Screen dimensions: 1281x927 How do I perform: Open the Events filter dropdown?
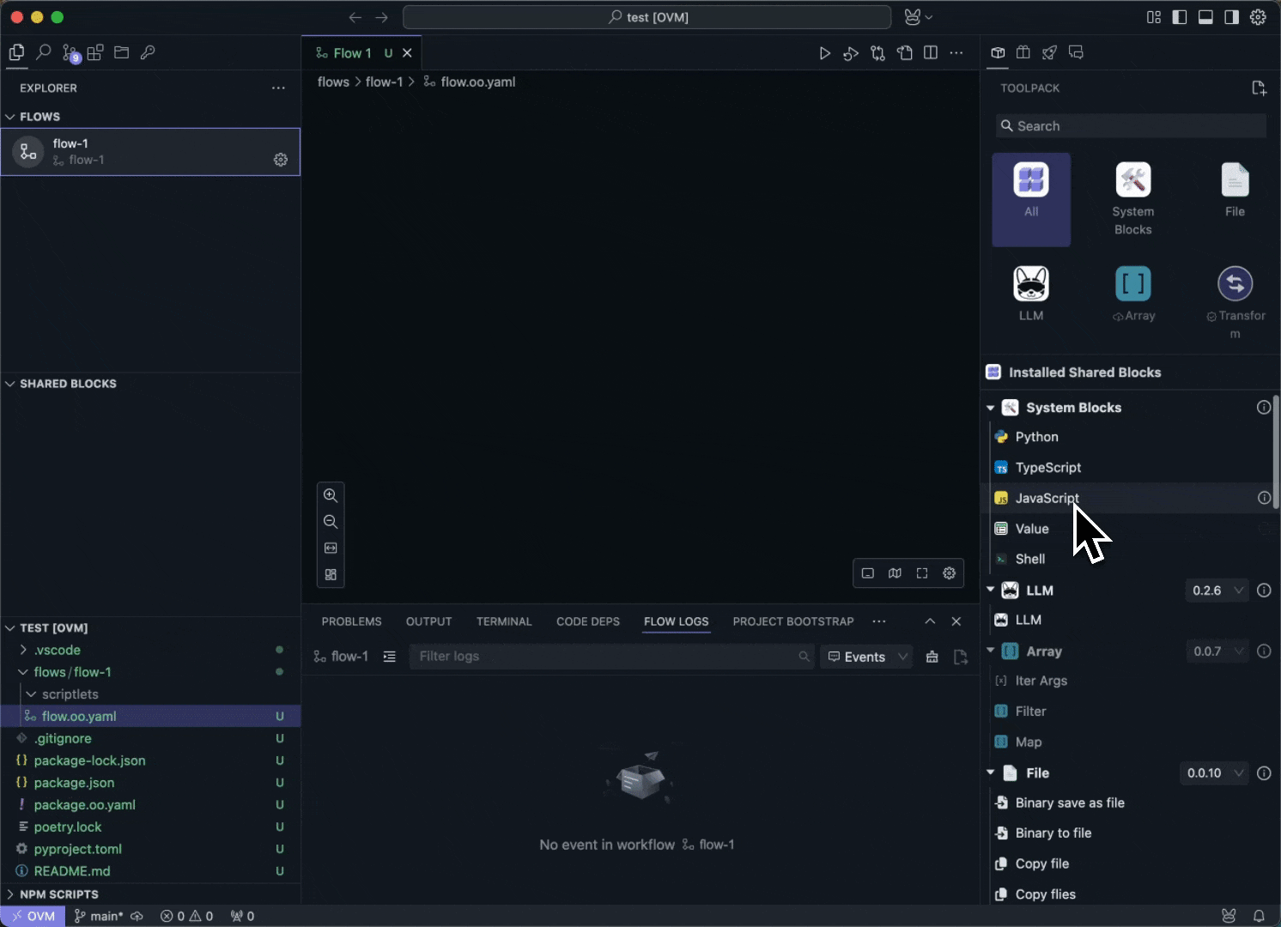(865, 657)
